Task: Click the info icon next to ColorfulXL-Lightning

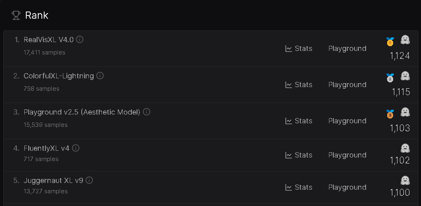Action: (x=100, y=76)
